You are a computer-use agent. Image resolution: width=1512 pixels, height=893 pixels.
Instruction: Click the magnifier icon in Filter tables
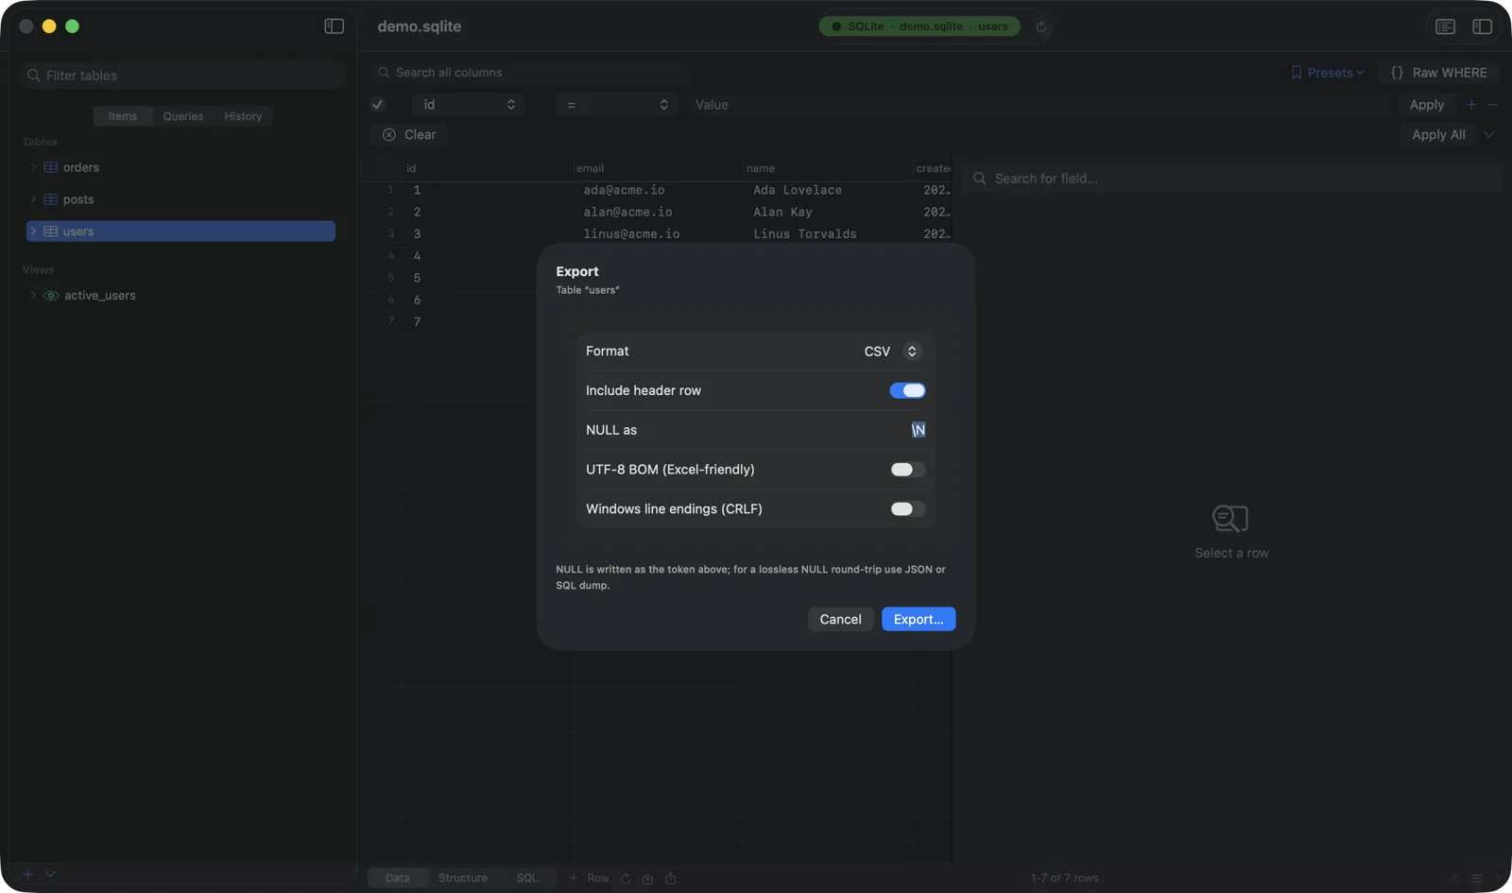pyautogui.click(x=34, y=76)
